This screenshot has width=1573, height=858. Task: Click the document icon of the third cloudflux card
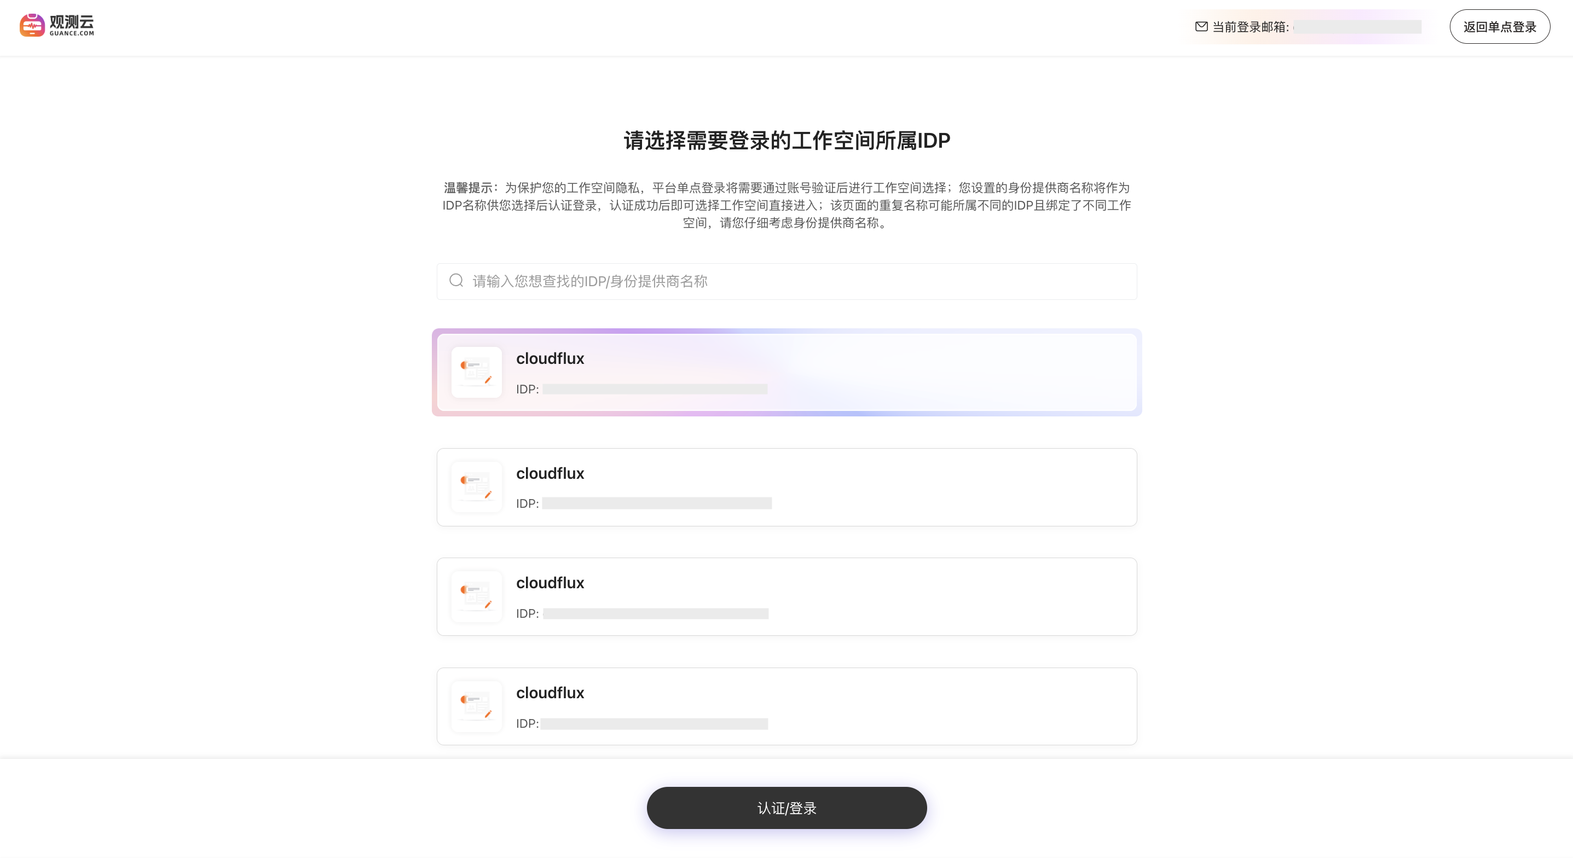pos(476,596)
